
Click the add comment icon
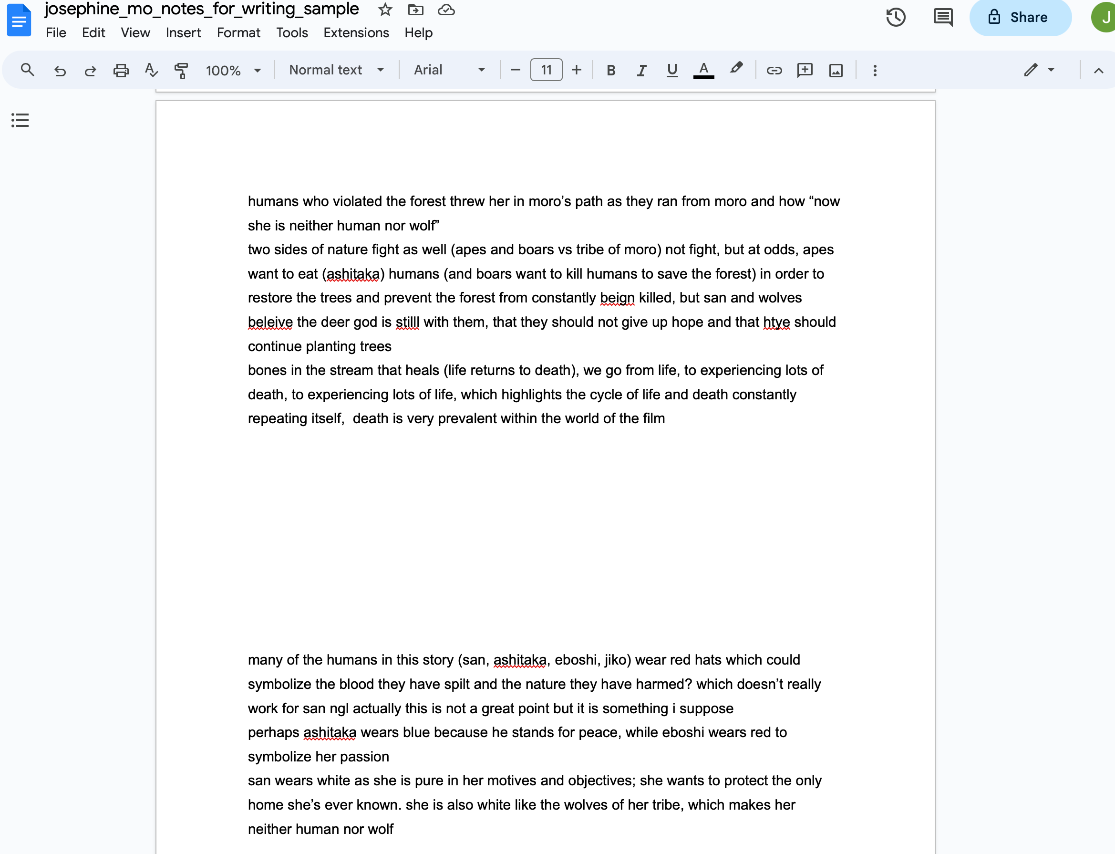805,70
